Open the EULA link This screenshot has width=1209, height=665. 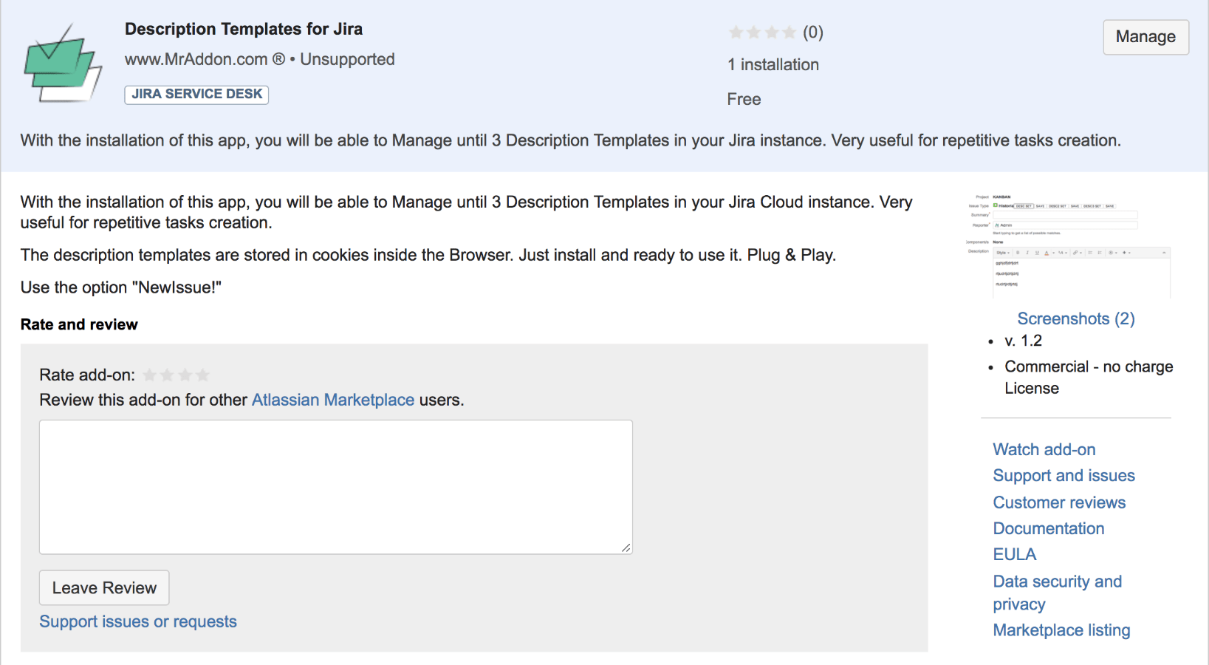[1014, 554]
